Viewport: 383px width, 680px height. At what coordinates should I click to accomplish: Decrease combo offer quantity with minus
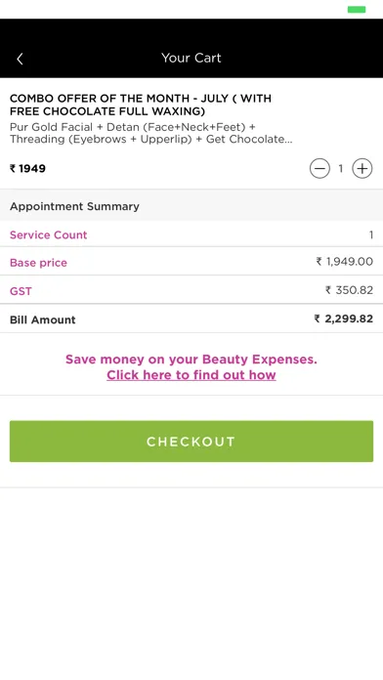click(319, 168)
